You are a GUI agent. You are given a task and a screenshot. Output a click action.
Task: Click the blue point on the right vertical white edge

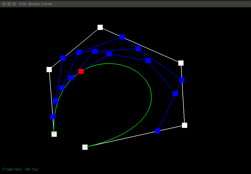coord(182,80)
